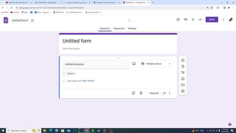Open the Gmail bookmark
The width and height of the screenshot is (236, 133).
coord(5,12)
